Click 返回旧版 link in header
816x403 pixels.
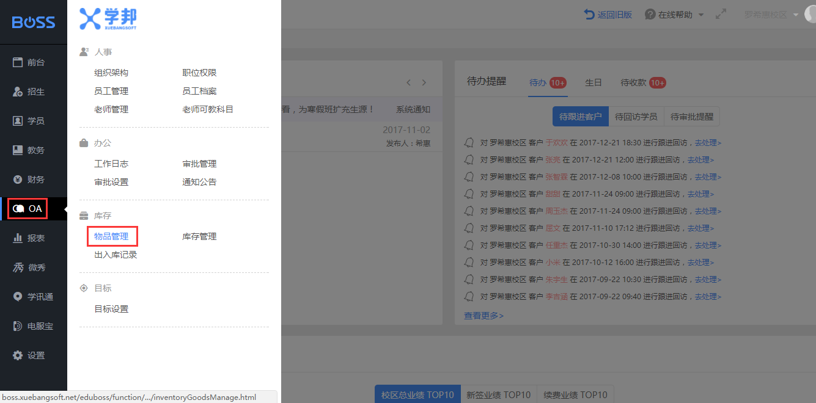608,14
